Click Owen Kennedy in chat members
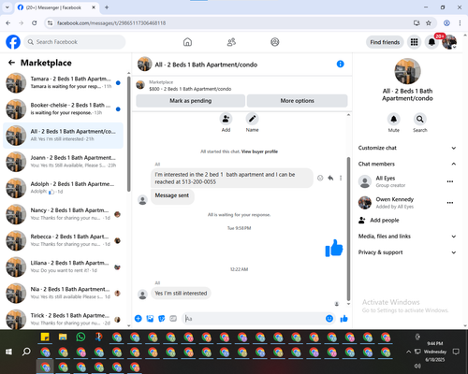This screenshot has height=374, width=468. pyautogui.click(x=395, y=203)
